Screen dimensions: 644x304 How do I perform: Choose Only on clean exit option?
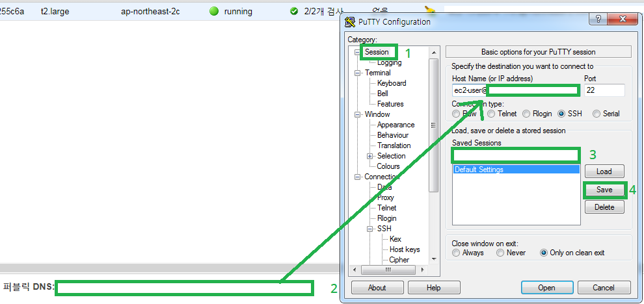(x=544, y=253)
